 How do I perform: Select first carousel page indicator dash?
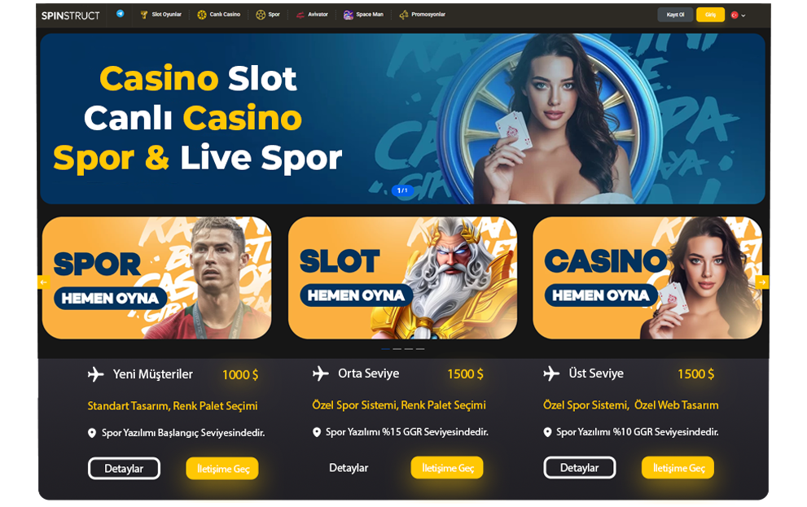[385, 348]
